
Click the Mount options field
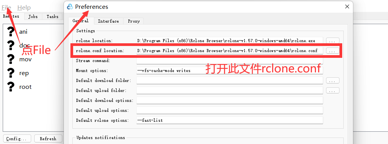coord(230,70)
